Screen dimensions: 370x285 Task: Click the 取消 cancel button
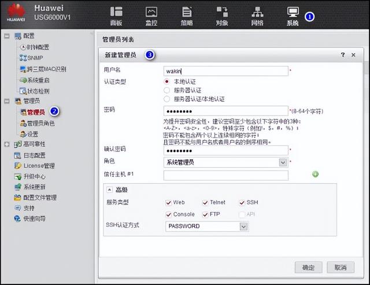[340, 267]
